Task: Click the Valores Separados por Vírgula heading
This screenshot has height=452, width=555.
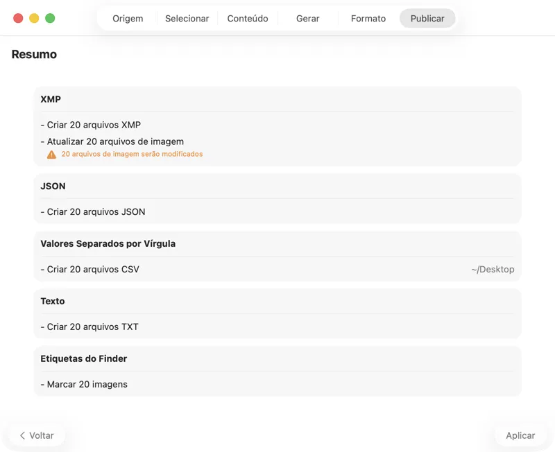Action: point(108,244)
